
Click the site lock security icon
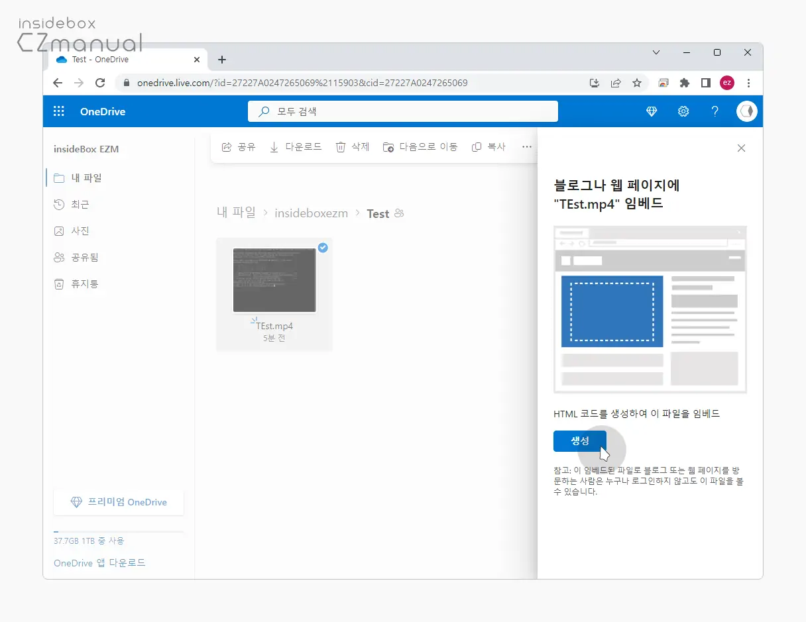pyautogui.click(x=126, y=83)
